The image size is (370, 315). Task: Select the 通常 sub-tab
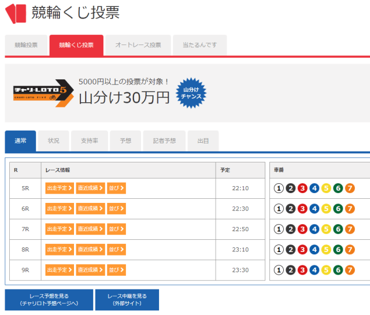(x=20, y=141)
